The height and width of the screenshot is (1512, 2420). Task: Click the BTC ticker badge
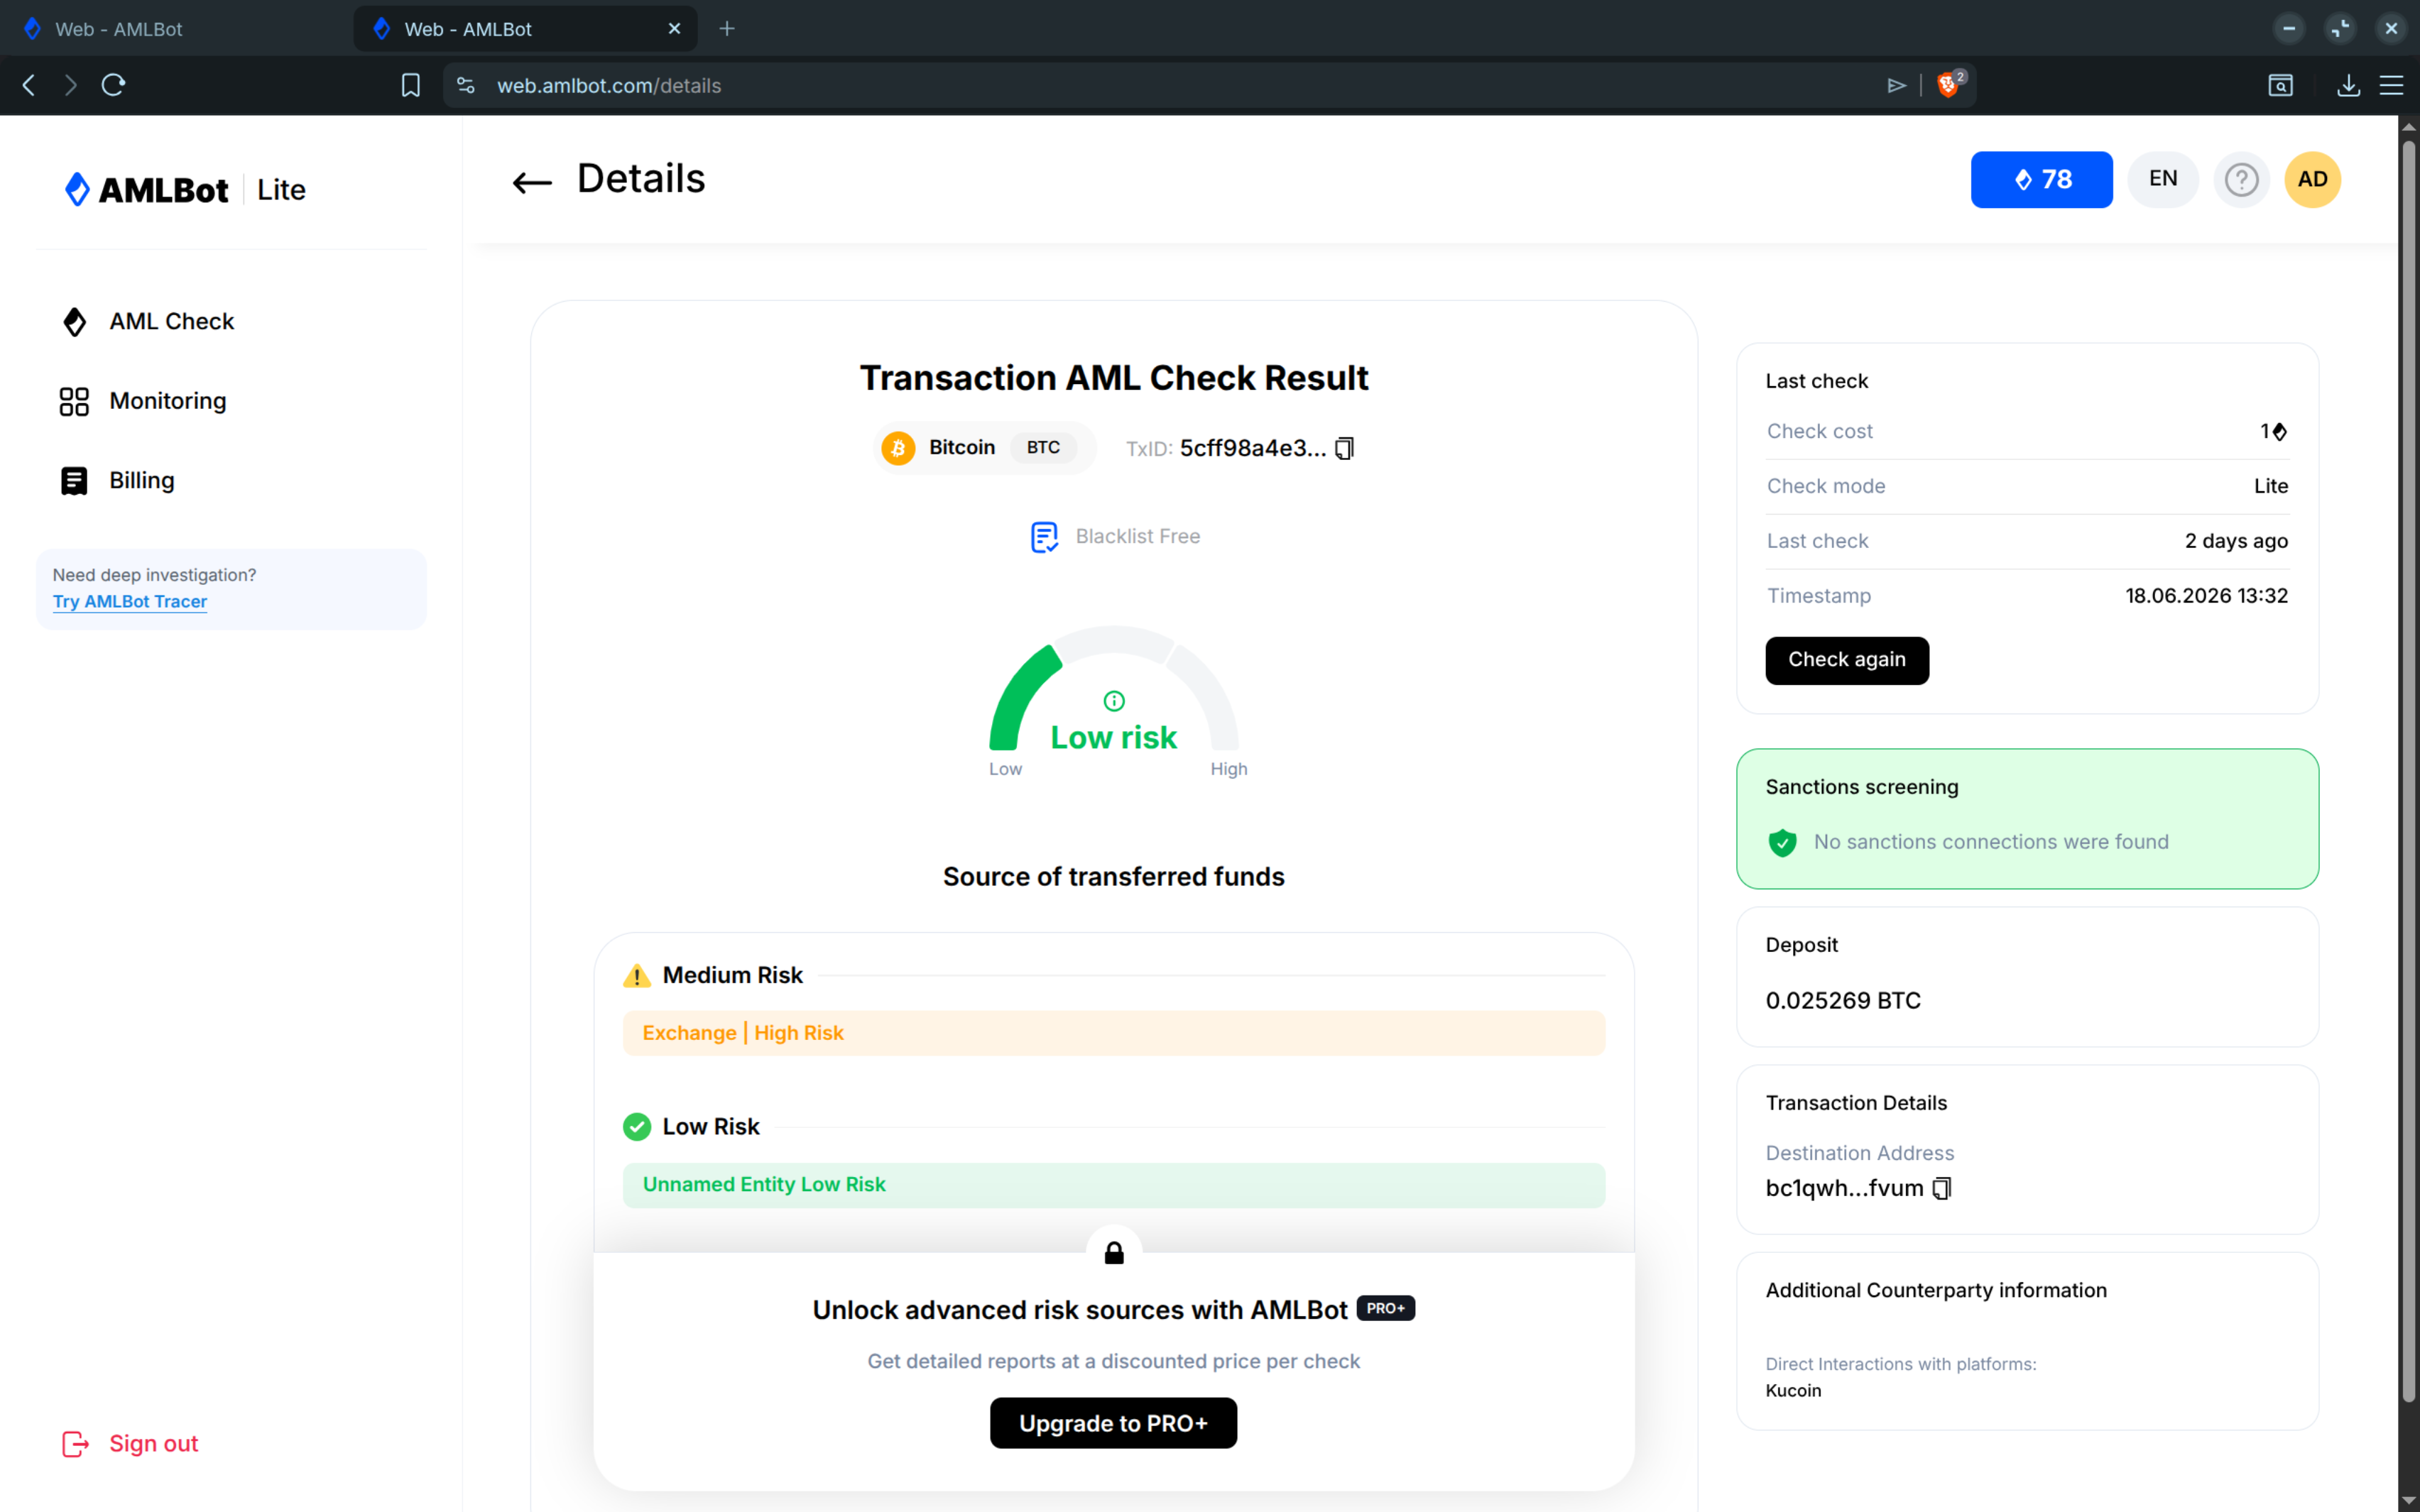pos(1043,448)
